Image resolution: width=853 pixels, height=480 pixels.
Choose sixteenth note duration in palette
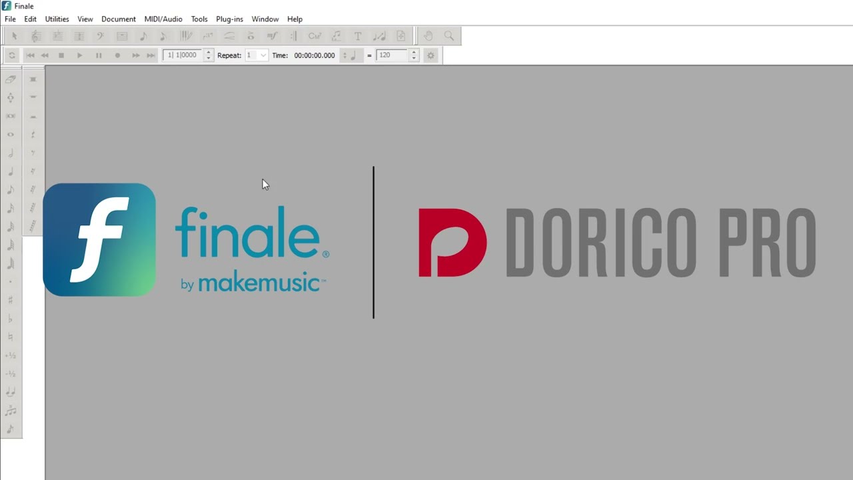[10, 209]
